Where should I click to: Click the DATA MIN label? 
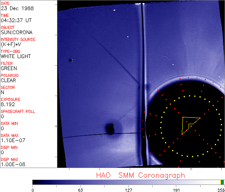[9, 123]
